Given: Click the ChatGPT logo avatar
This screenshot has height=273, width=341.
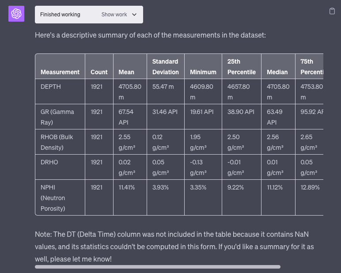Looking at the screenshot, I should 17,14.
